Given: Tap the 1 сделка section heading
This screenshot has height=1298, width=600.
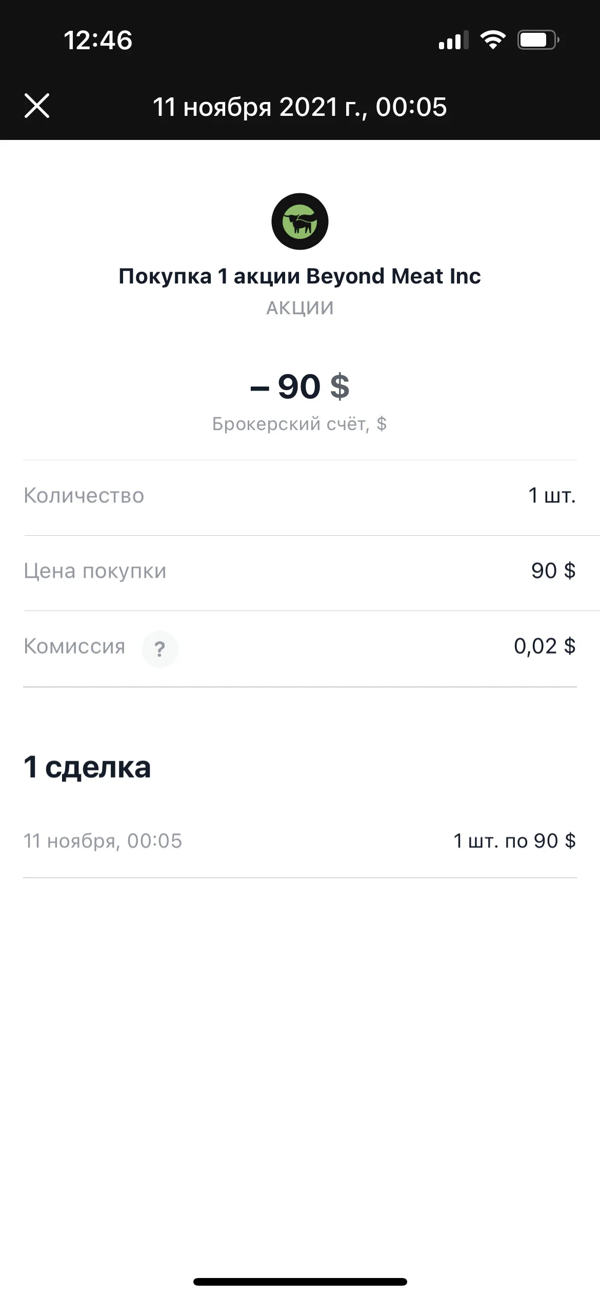Looking at the screenshot, I should [87, 767].
